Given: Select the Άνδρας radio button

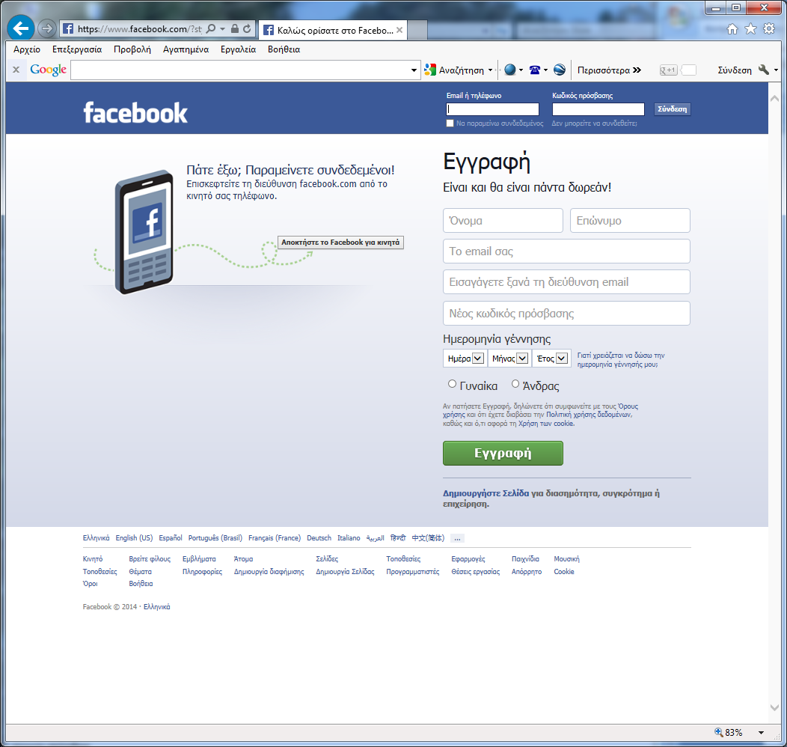Looking at the screenshot, I should pyautogui.click(x=515, y=384).
